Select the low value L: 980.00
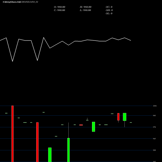 click(x=85, y=10)
